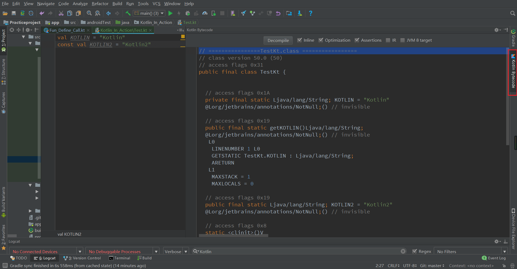The height and width of the screenshot is (269, 517).
Task: Start debugging with the bug icon
Action: [188, 13]
